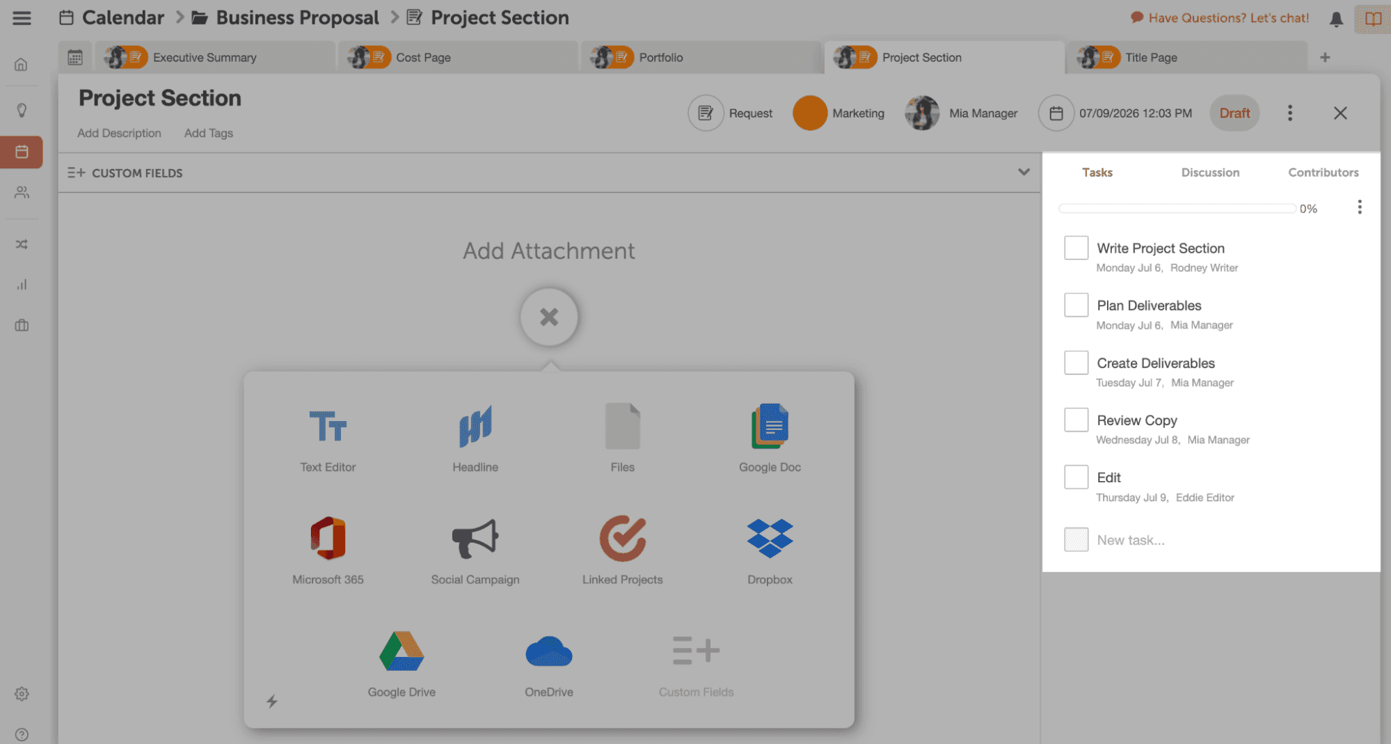This screenshot has height=744, width=1391.
Task: Open Have Questions? Let's chat
Action: tap(1219, 17)
